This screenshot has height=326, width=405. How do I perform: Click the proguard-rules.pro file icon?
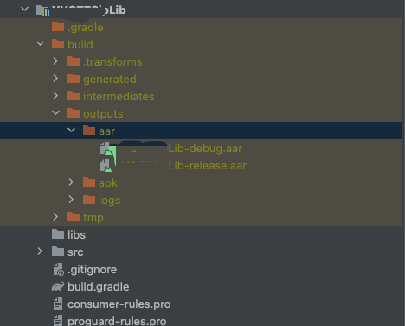[58, 321]
